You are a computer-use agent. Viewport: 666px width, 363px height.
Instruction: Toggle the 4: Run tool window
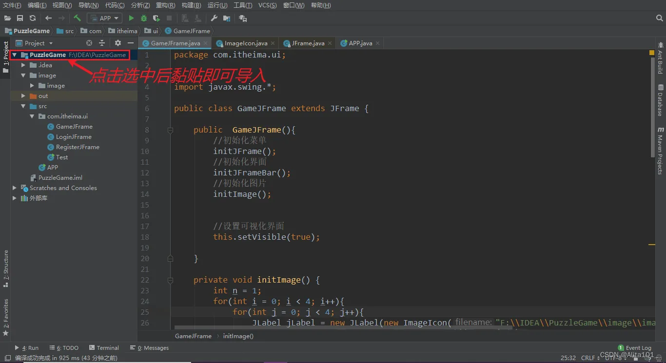pos(27,348)
